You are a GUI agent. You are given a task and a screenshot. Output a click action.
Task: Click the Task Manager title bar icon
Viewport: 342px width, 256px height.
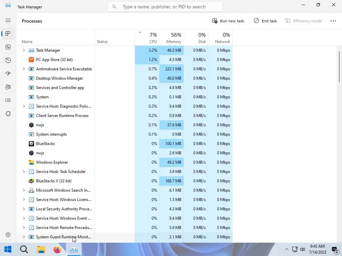coord(8,5)
